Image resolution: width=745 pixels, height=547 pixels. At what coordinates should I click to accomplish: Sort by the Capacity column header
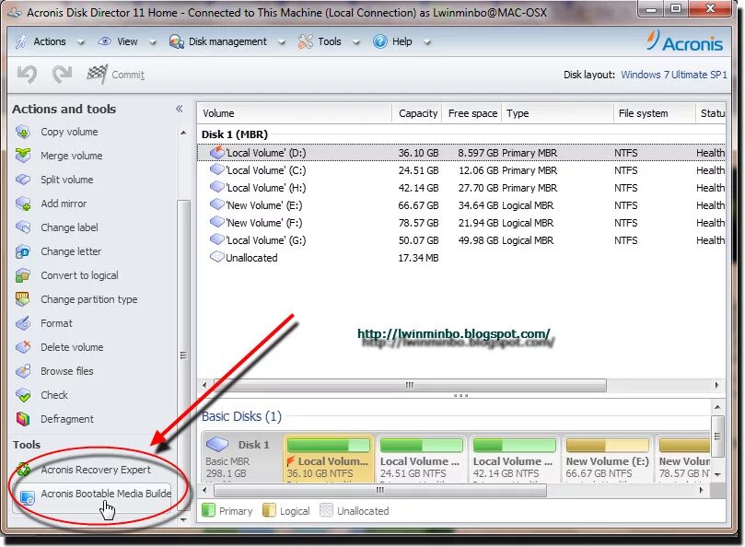point(418,113)
